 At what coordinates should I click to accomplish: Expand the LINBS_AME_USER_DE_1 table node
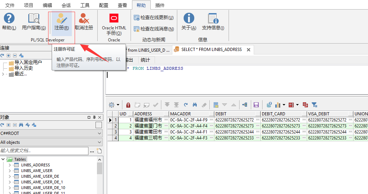(10, 182)
